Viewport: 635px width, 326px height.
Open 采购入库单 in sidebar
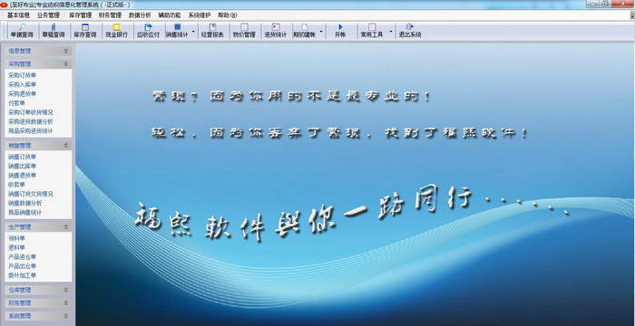tap(23, 84)
